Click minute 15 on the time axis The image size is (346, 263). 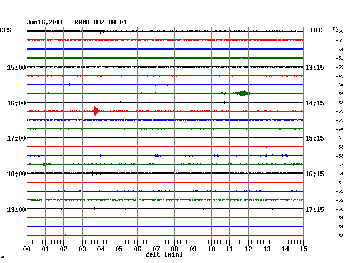(x=303, y=249)
